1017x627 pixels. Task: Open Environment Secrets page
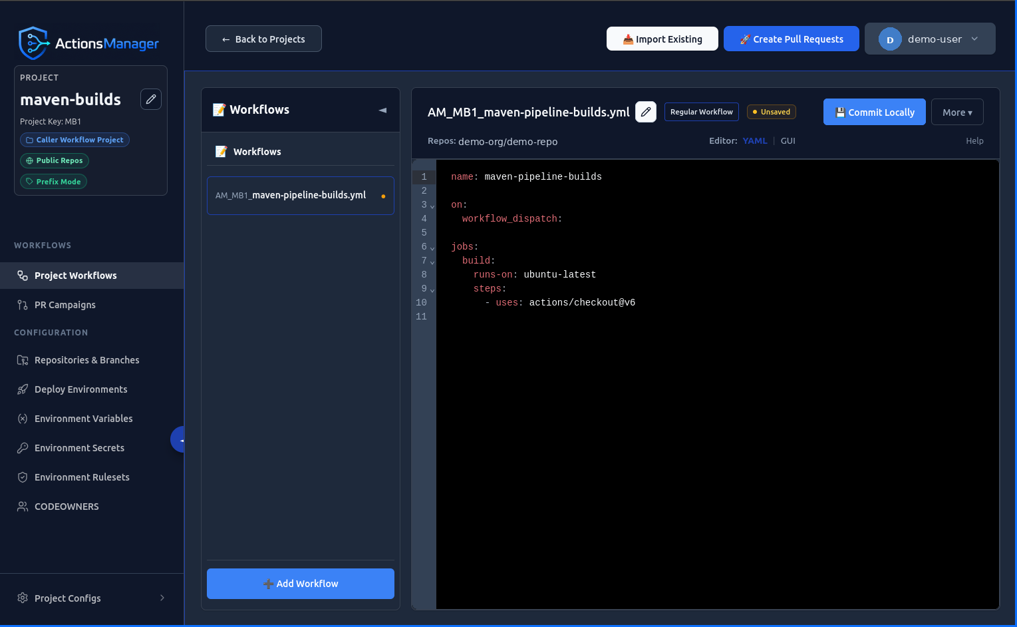point(92,448)
